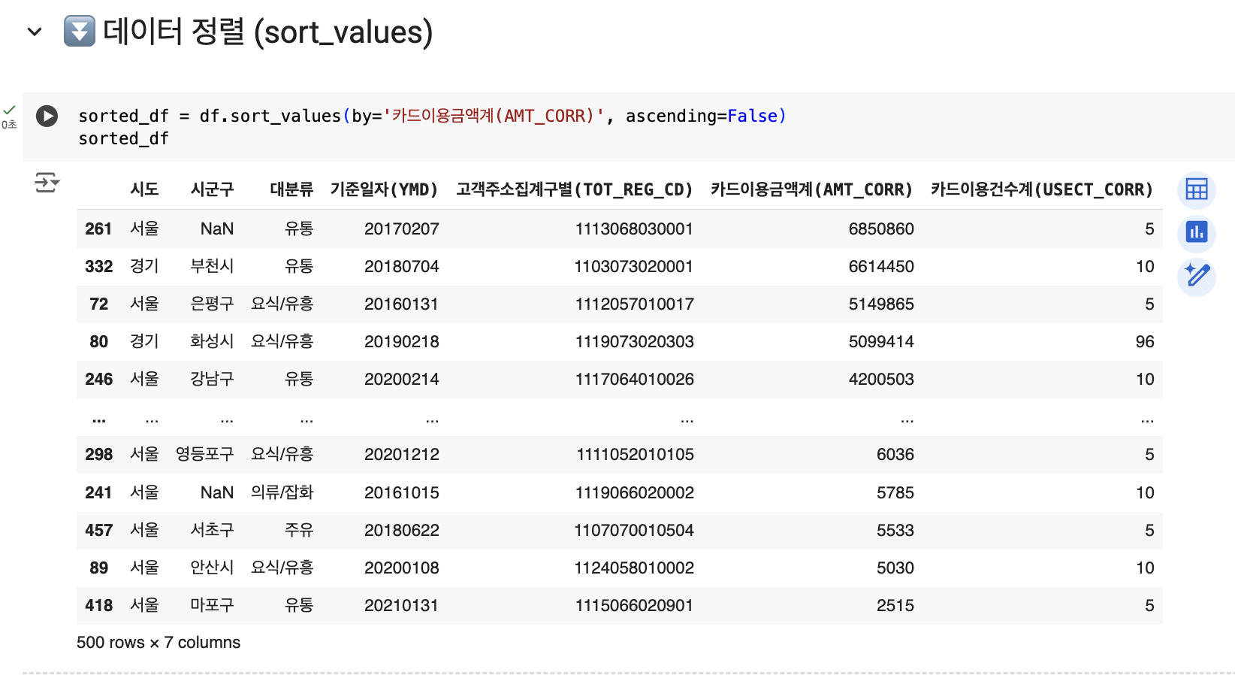Toggle output display options icon

click(x=47, y=182)
